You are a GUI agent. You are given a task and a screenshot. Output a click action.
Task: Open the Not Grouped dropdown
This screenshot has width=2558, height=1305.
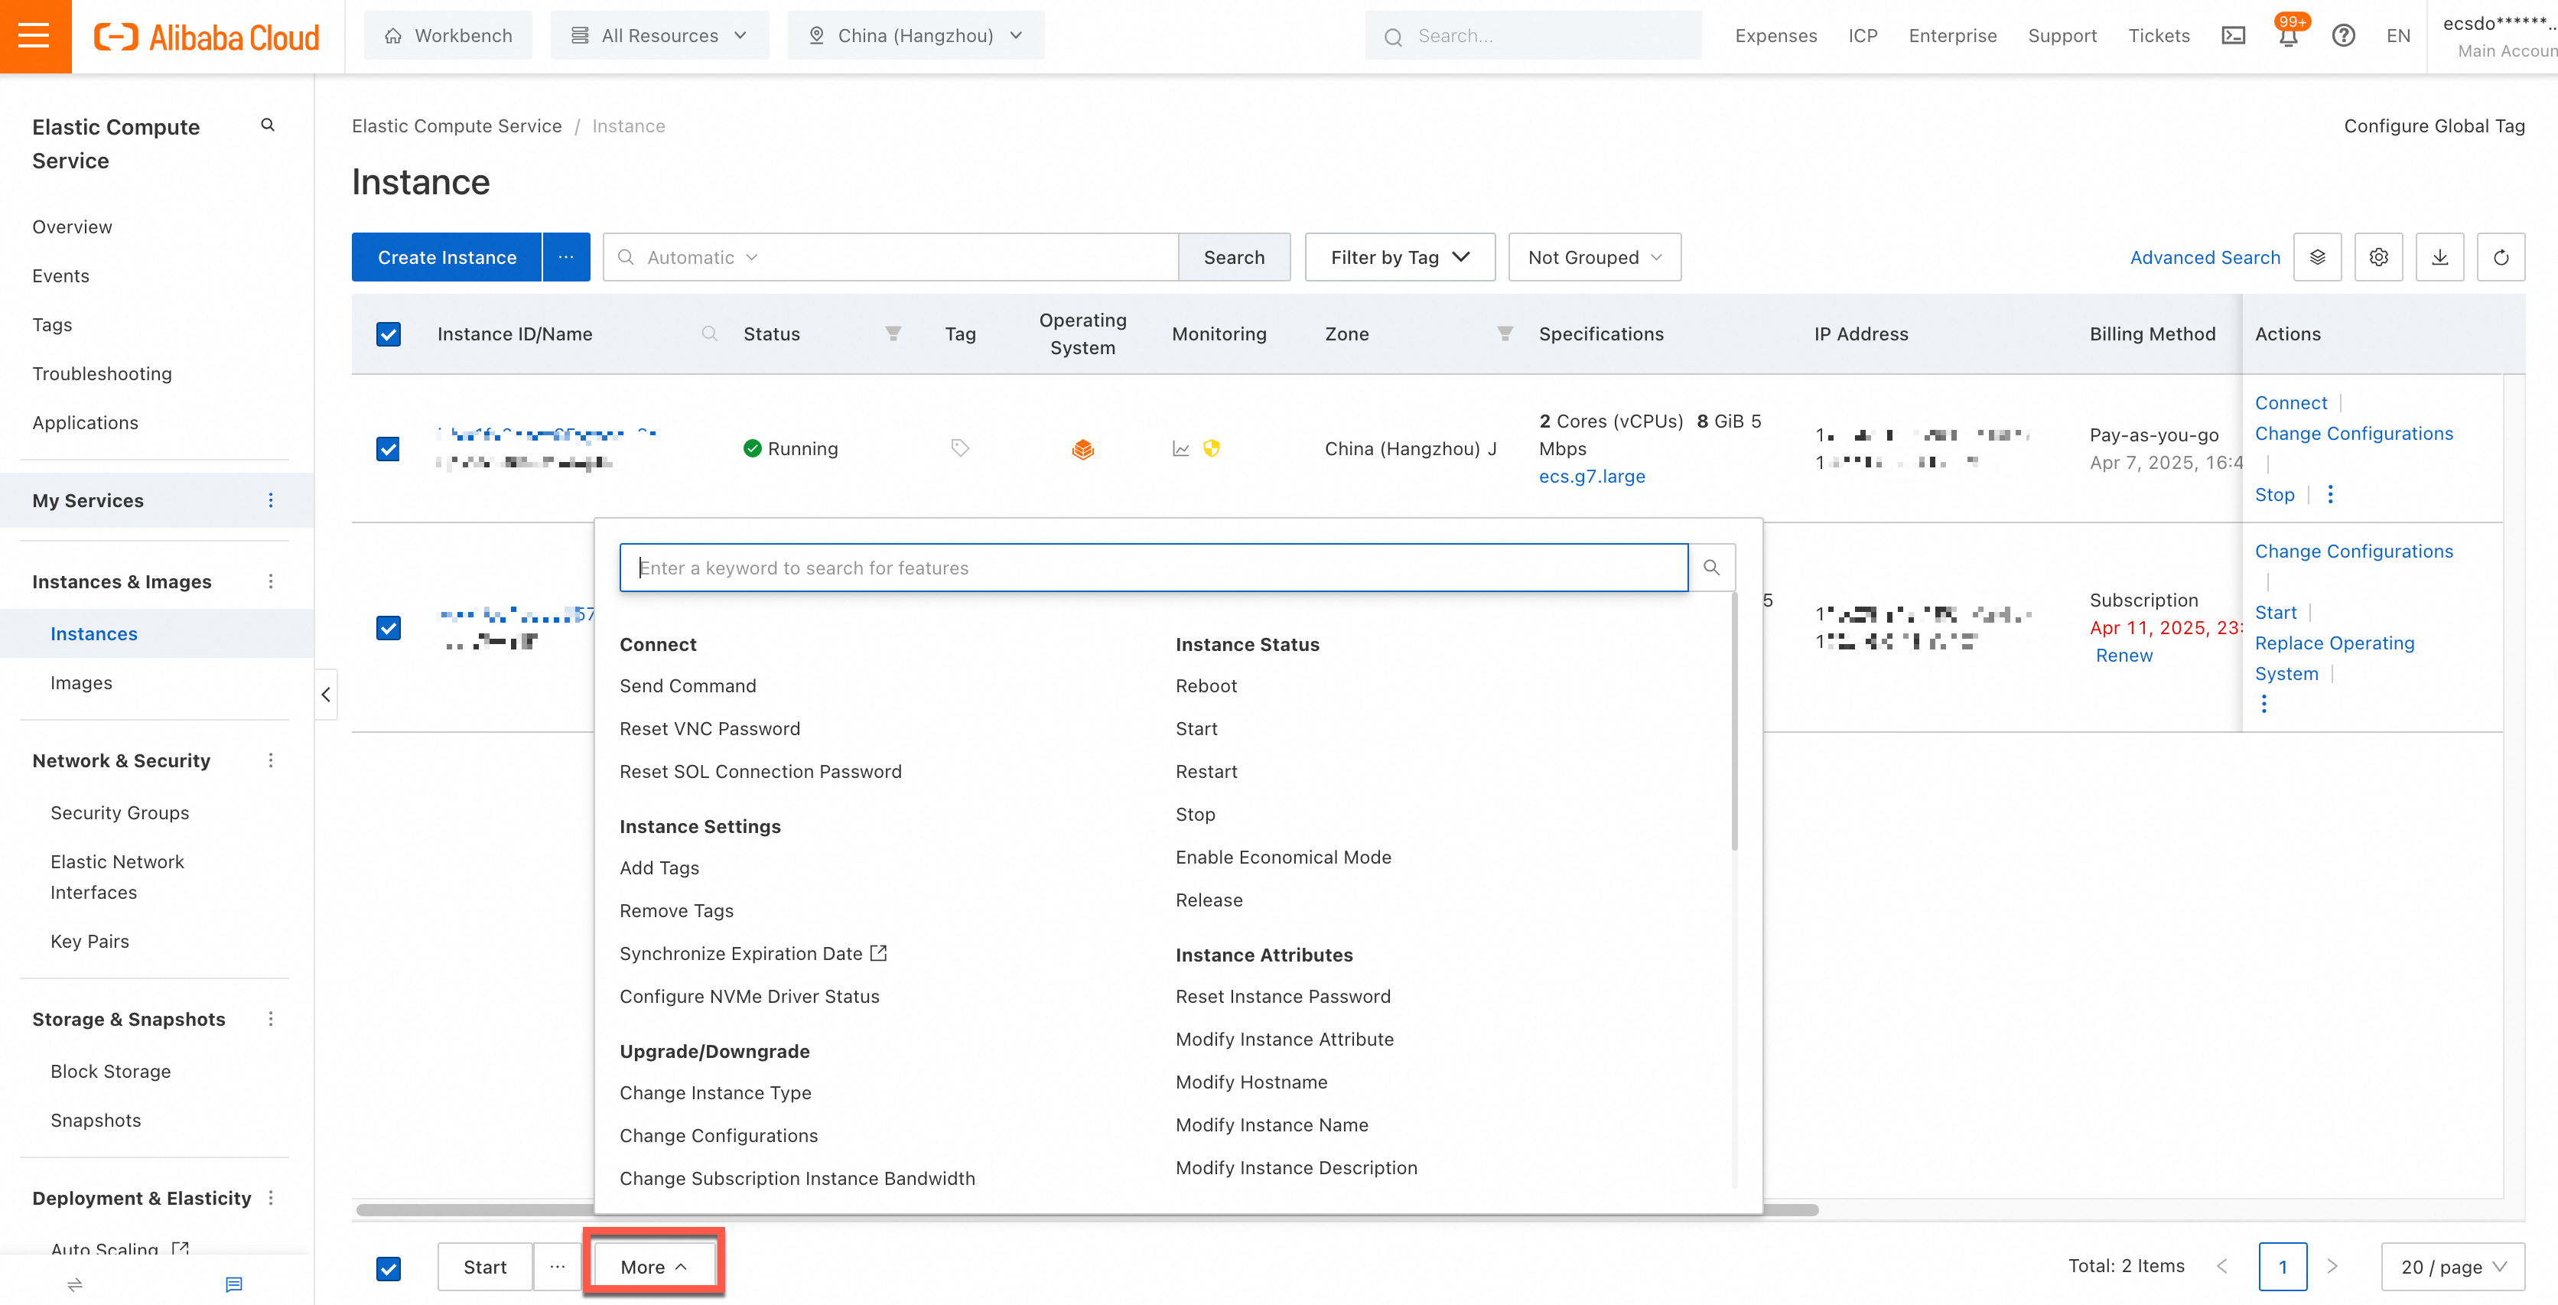(1594, 257)
